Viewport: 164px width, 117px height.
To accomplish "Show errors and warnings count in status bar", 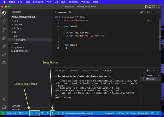I will 12,113.
